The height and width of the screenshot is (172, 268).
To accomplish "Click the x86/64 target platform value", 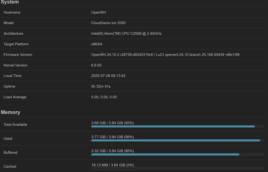I will pyautogui.click(x=96, y=44).
